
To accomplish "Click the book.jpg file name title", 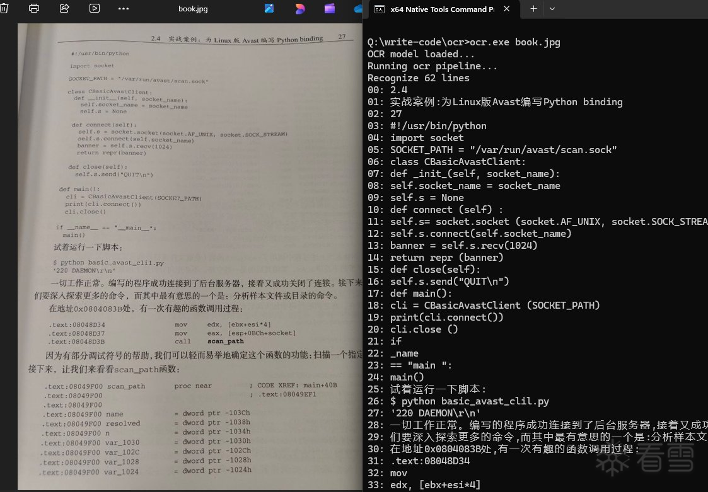I will click(193, 9).
